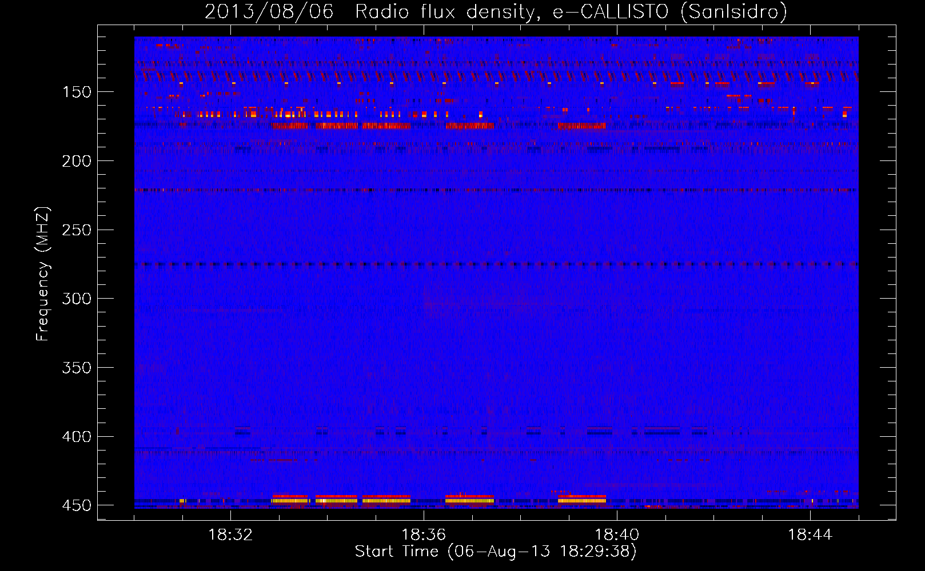Screen dimensions: 925x571
Task: Click the 350 frequency tick label
Action: click(77, 368)
